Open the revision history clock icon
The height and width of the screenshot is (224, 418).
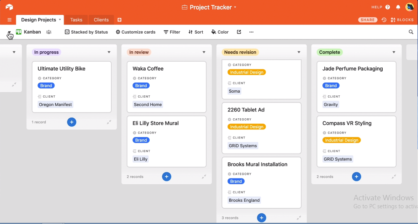383,20
